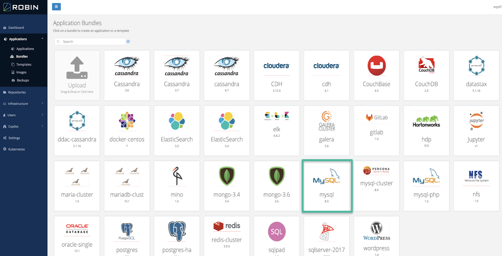
Task: Click the bundle Search field
Action: pos(90,41)
